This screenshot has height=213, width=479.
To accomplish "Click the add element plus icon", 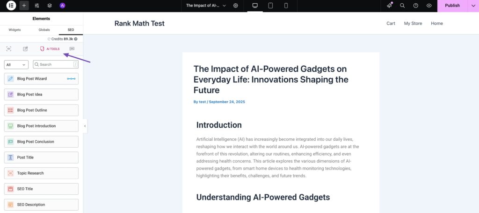I will coord(24,6).
